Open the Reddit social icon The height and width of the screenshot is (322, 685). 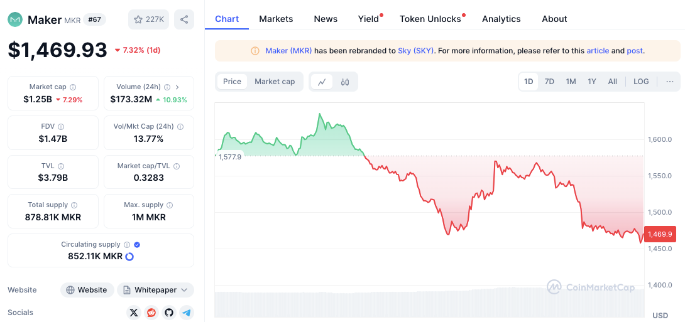[x=151, y=313]
